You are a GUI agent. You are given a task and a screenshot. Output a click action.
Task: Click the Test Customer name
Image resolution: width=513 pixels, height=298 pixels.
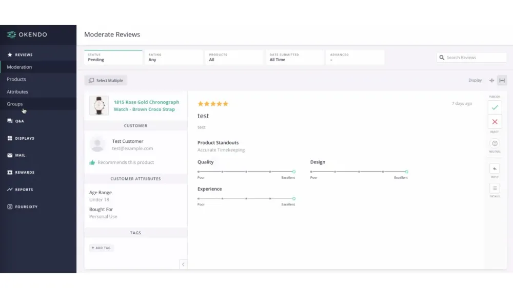[128, 141]
